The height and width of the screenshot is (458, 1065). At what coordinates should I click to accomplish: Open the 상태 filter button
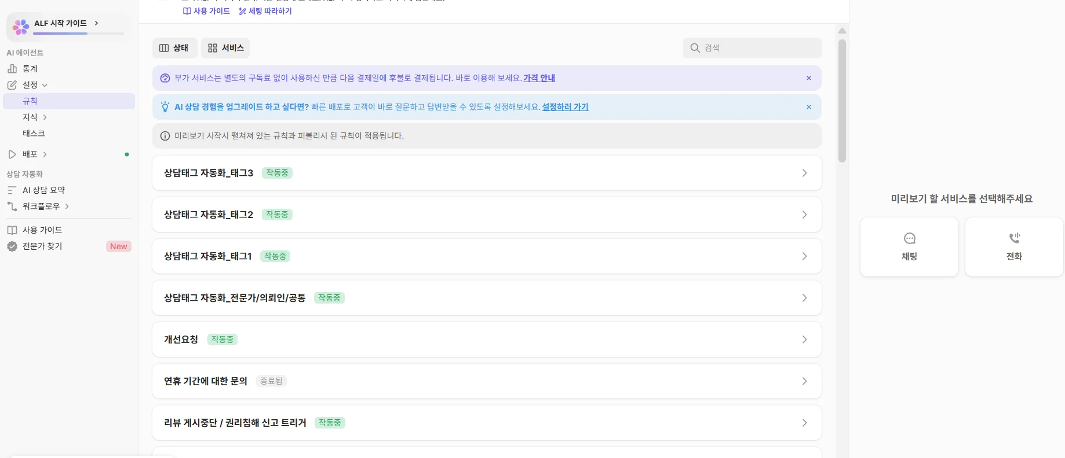click(174, 48)
